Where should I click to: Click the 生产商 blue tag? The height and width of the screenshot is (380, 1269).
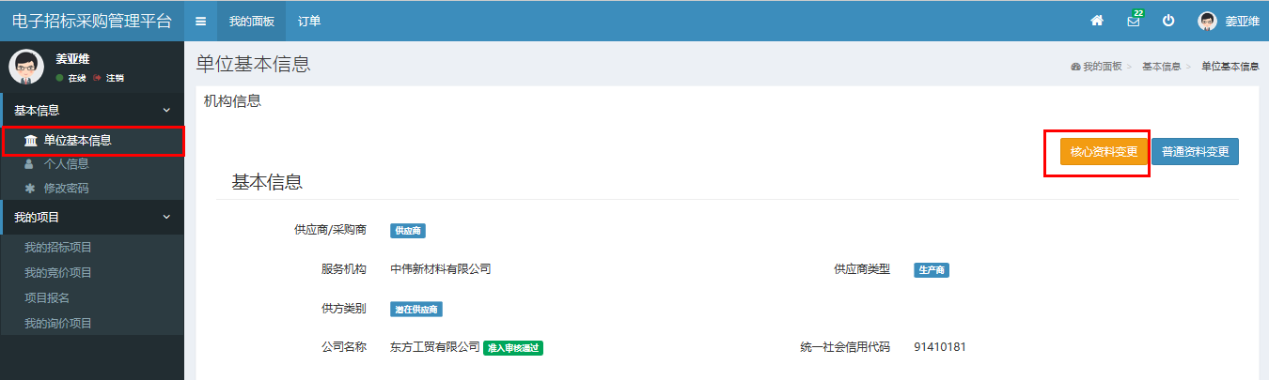[x=932, y=270]
